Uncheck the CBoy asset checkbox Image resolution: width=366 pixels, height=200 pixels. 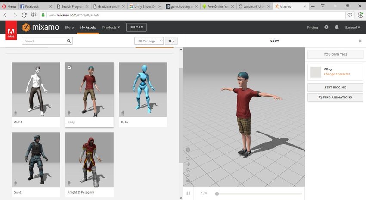tap(70, 67)
